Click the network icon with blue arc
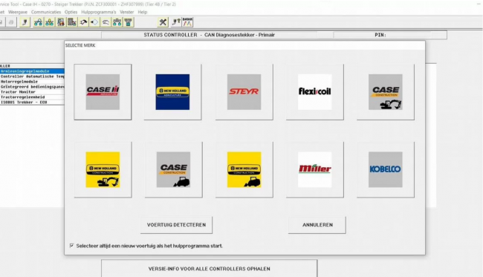Image resolution: width=483 pixels, height=277 pixels. 38,22
